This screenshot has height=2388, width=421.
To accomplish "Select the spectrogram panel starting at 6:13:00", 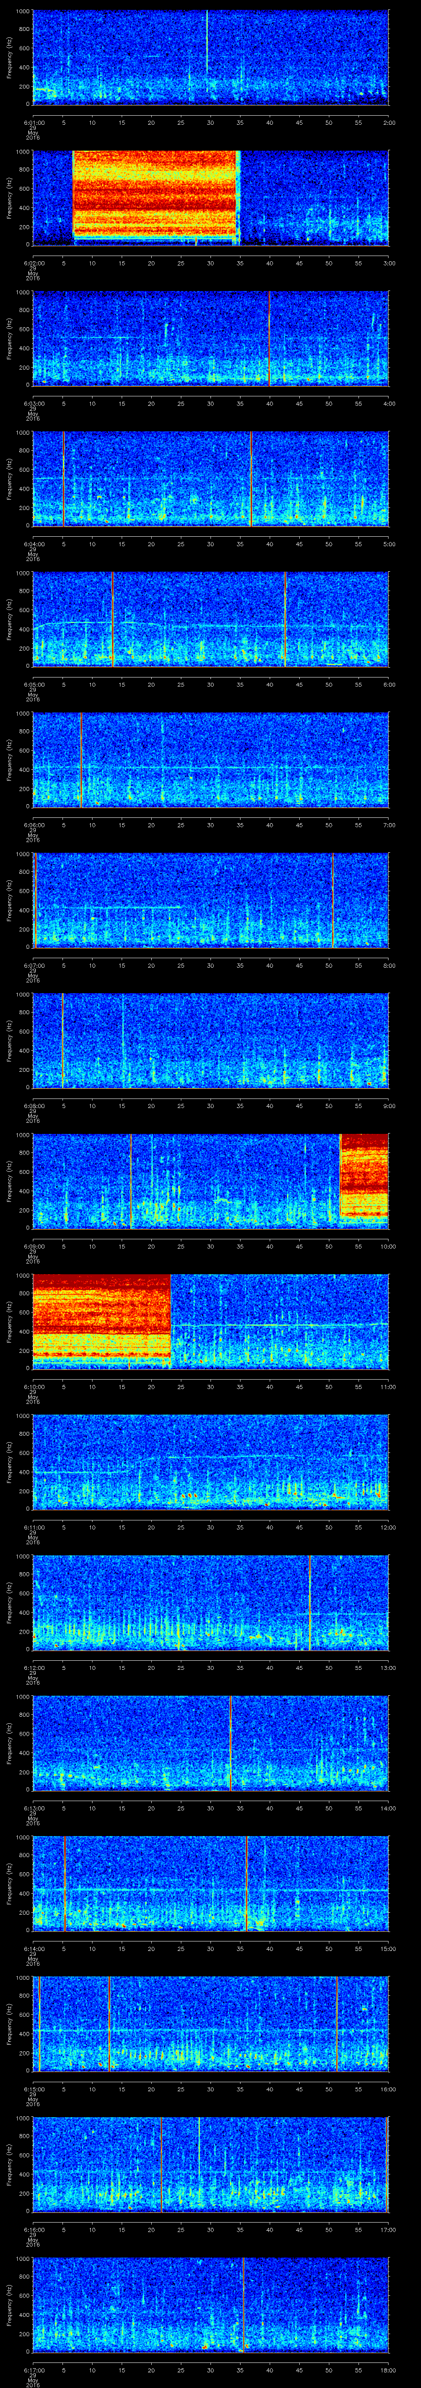I will 210,1743.
